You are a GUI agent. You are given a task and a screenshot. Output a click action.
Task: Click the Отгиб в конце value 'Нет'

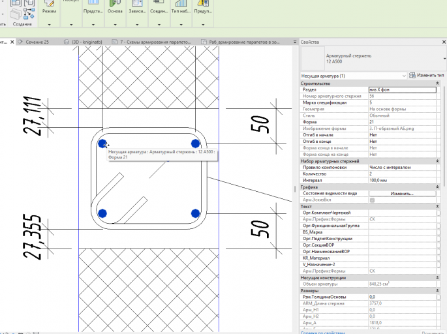[402, 142]
